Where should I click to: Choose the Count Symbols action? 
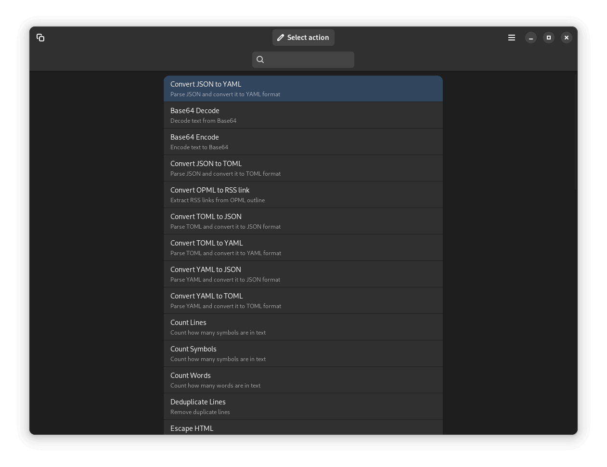pos(303,353)
